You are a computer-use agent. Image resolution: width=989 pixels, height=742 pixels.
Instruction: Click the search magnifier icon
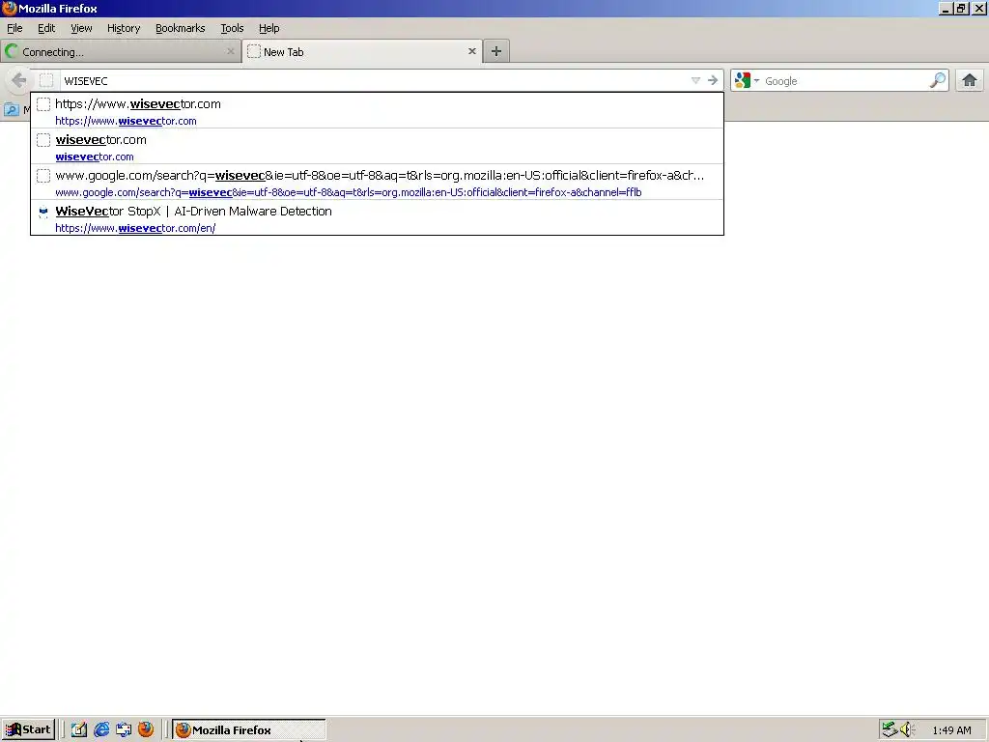tap(938, 80)
